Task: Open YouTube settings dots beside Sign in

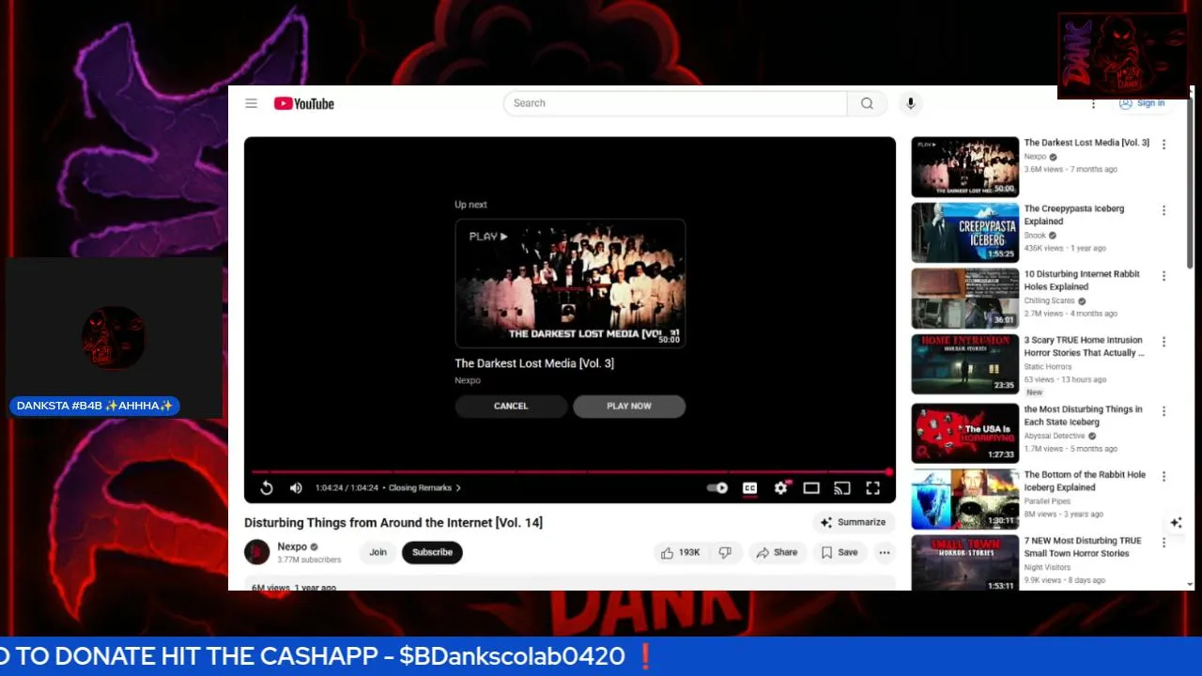Action: pos(1093,103)
